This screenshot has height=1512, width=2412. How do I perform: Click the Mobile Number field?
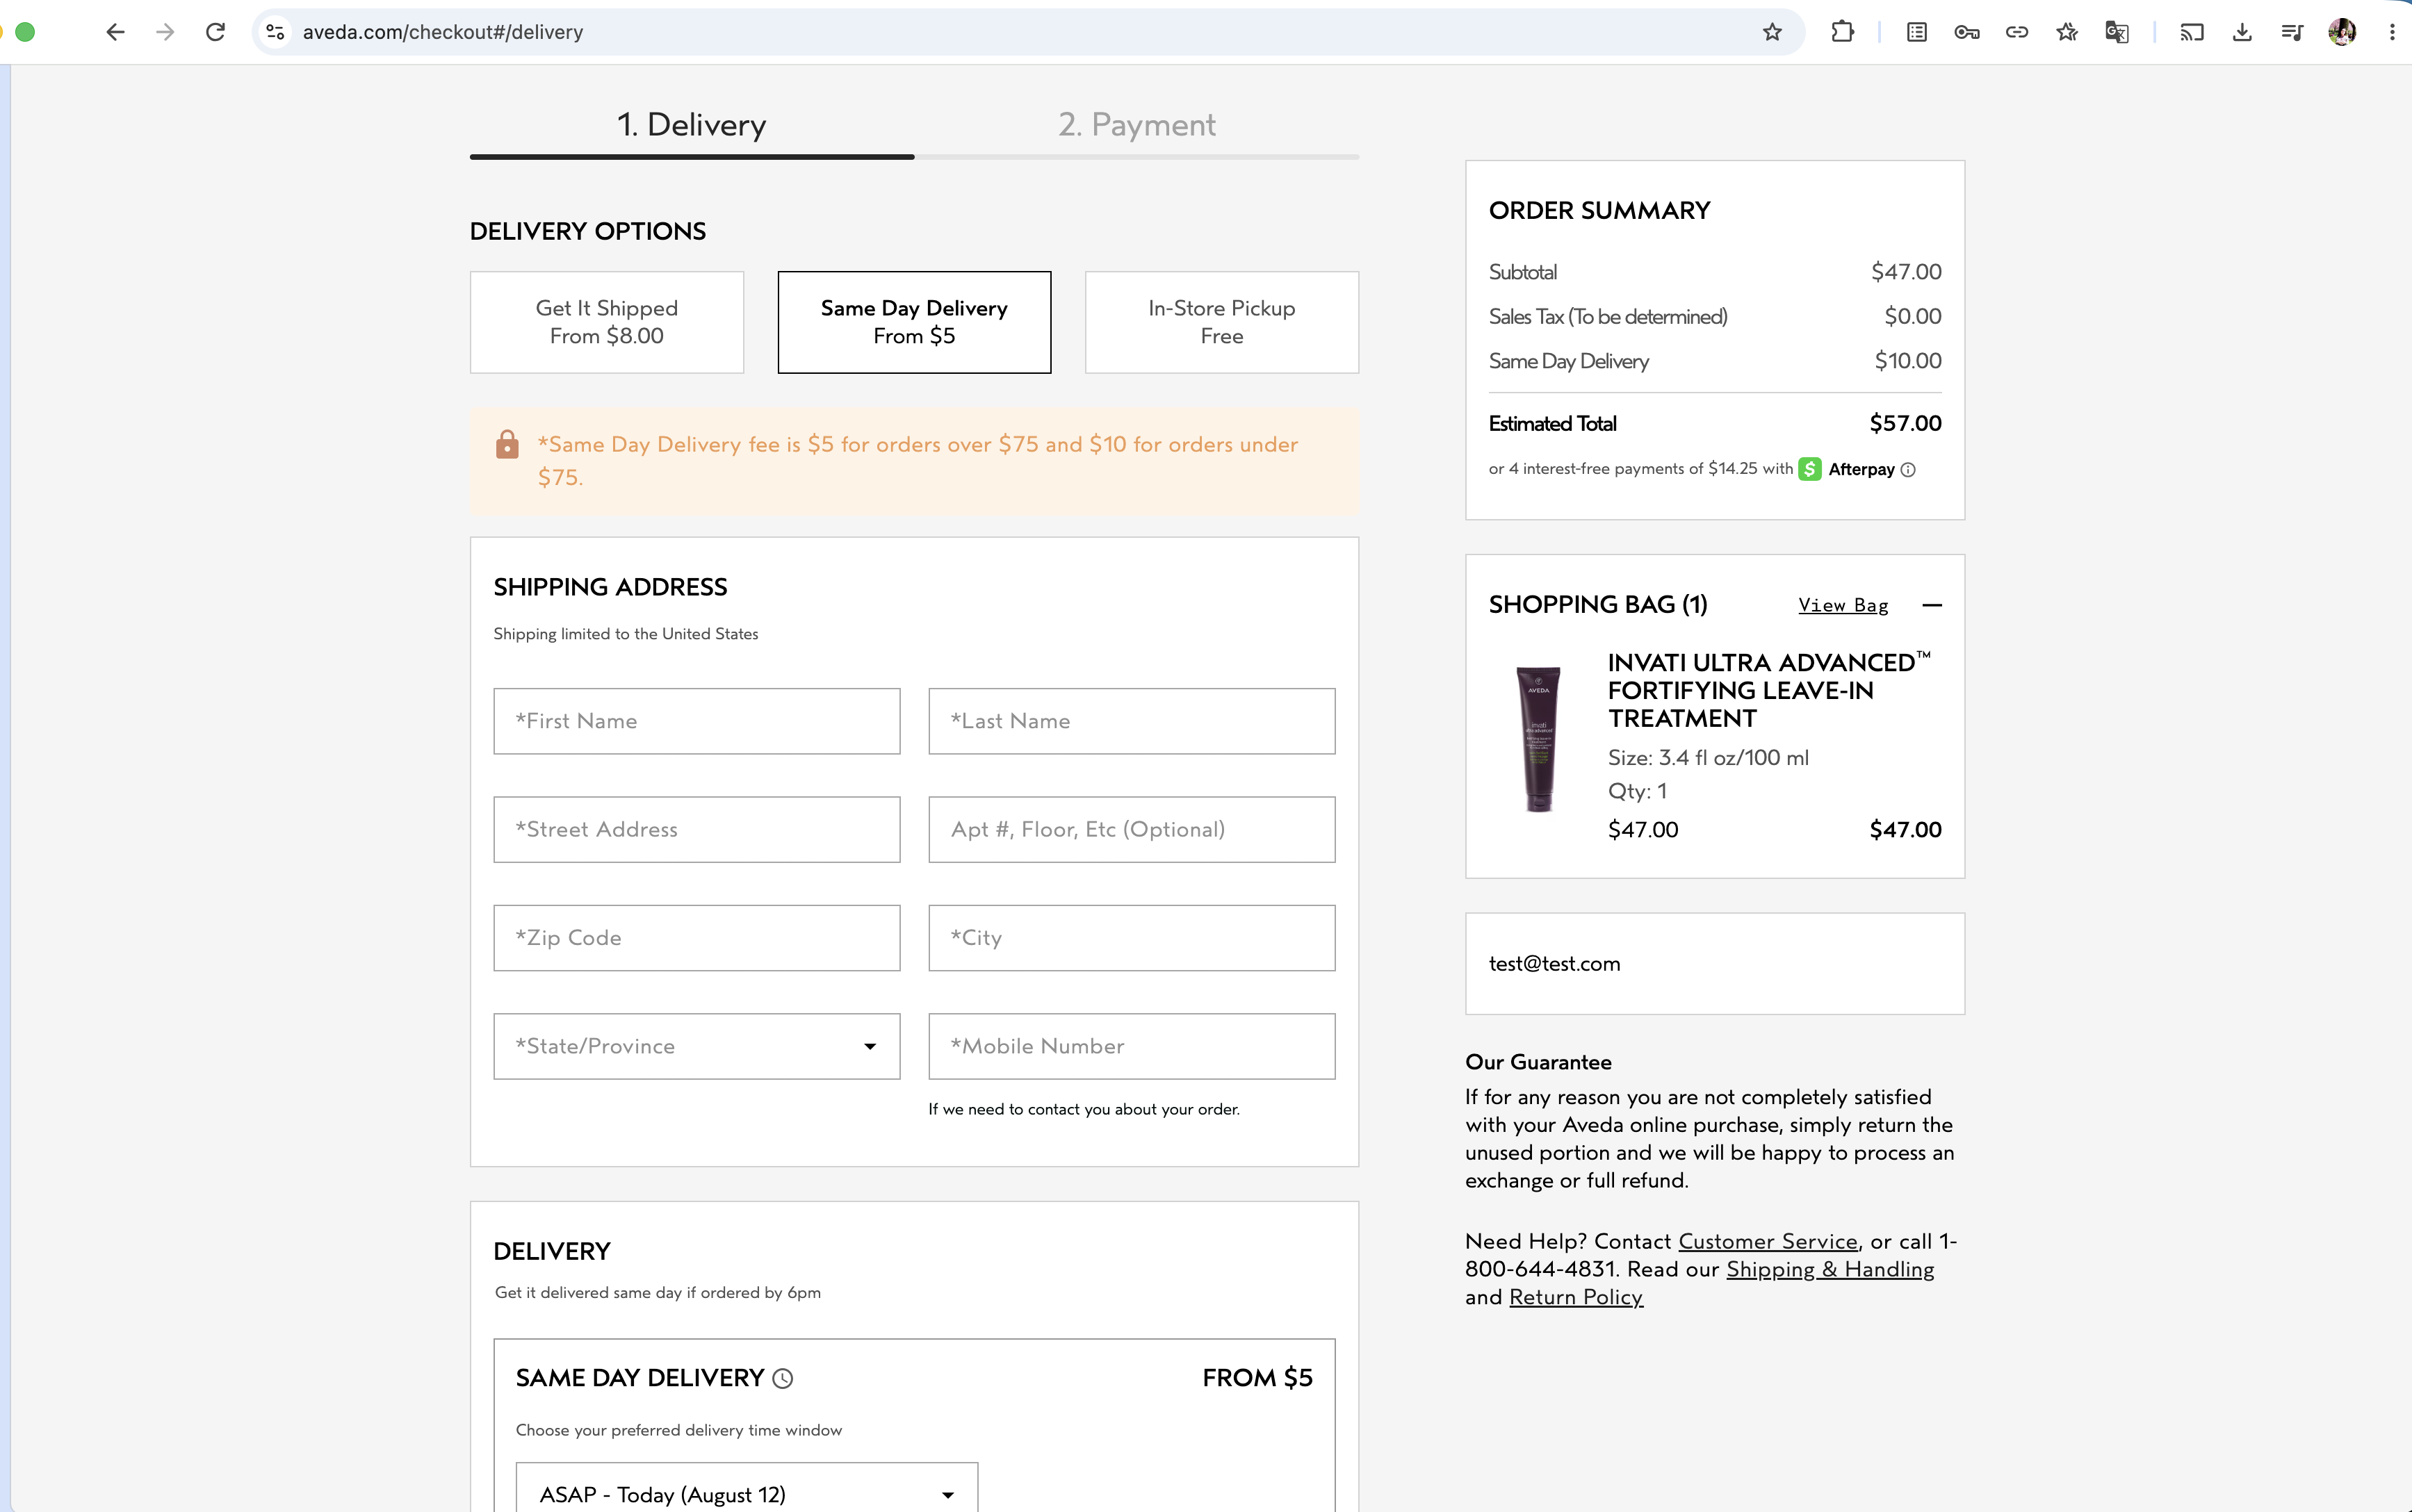(1132, 1046)
